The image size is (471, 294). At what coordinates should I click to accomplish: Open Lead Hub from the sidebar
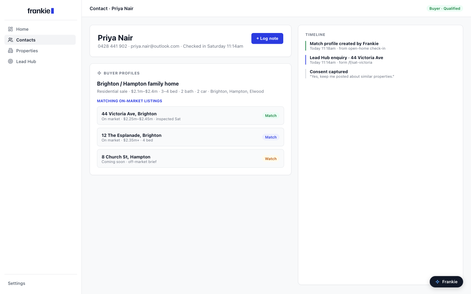tap(40, 61)
